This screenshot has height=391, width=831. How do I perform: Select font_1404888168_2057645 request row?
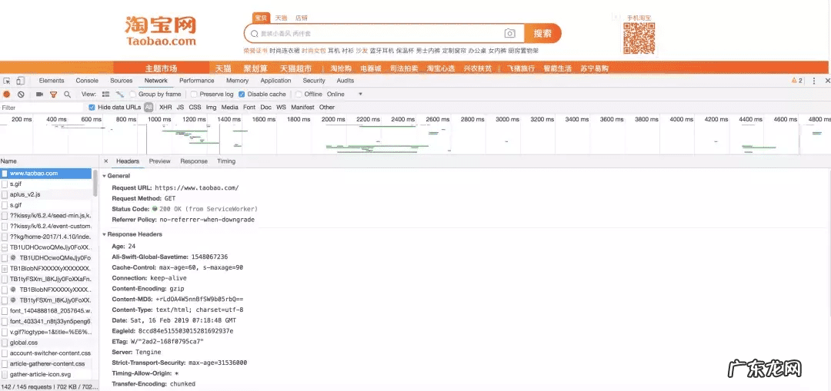click(46, 310)
